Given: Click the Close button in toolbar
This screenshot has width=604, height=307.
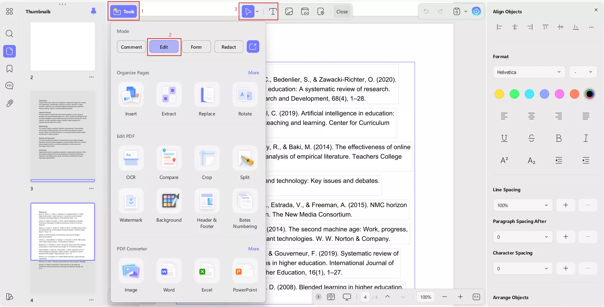Looking at the screenshot, I should (342, 12).
